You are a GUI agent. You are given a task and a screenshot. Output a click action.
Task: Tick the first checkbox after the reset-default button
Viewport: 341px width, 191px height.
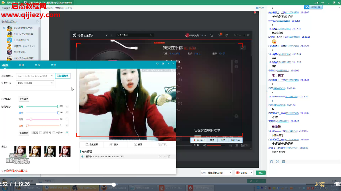tap(41, 132)
